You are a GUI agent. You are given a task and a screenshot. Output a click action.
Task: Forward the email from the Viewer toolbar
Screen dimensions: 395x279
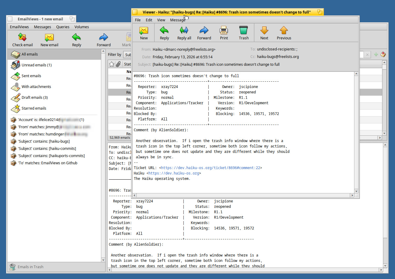point(204,33)
